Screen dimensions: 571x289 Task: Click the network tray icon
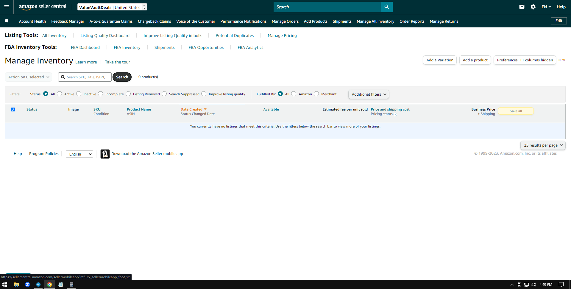pos(526,285)
